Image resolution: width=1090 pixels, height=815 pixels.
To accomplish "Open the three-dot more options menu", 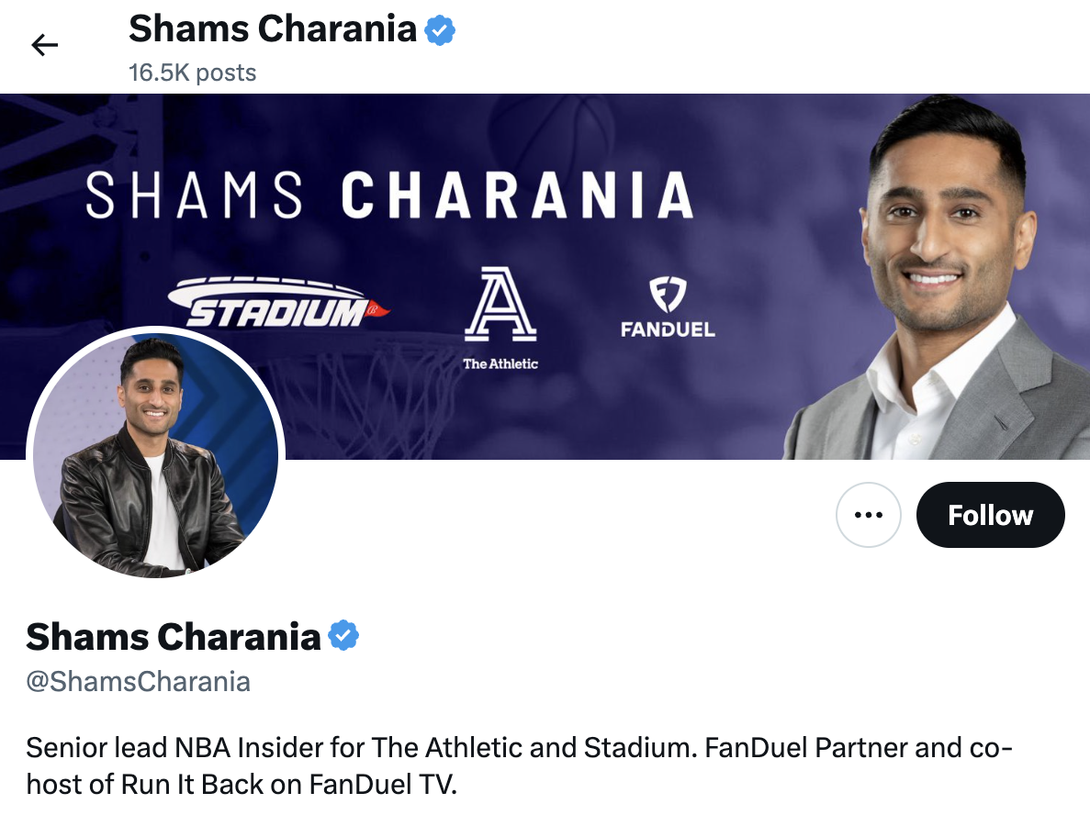I will pyautogui.click(x=869, y=515).
